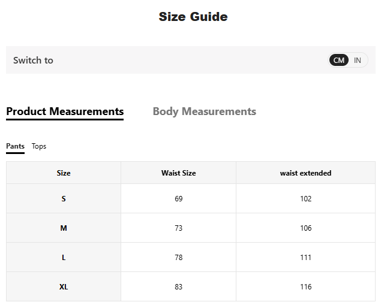Click the Waist Size column header
The height and width of the screenshot is (305, 384).
[x=178, y=173]
